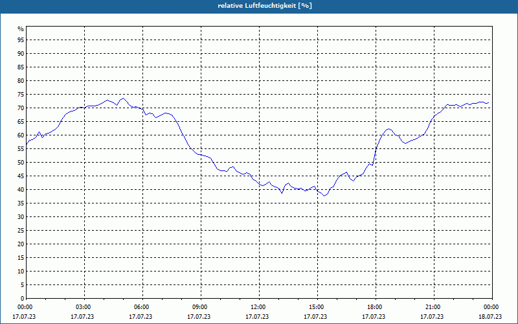518x324 pixels.
Task: Select the 95 y-axis label
Action: pyautogui.click(x=21, y=40)
